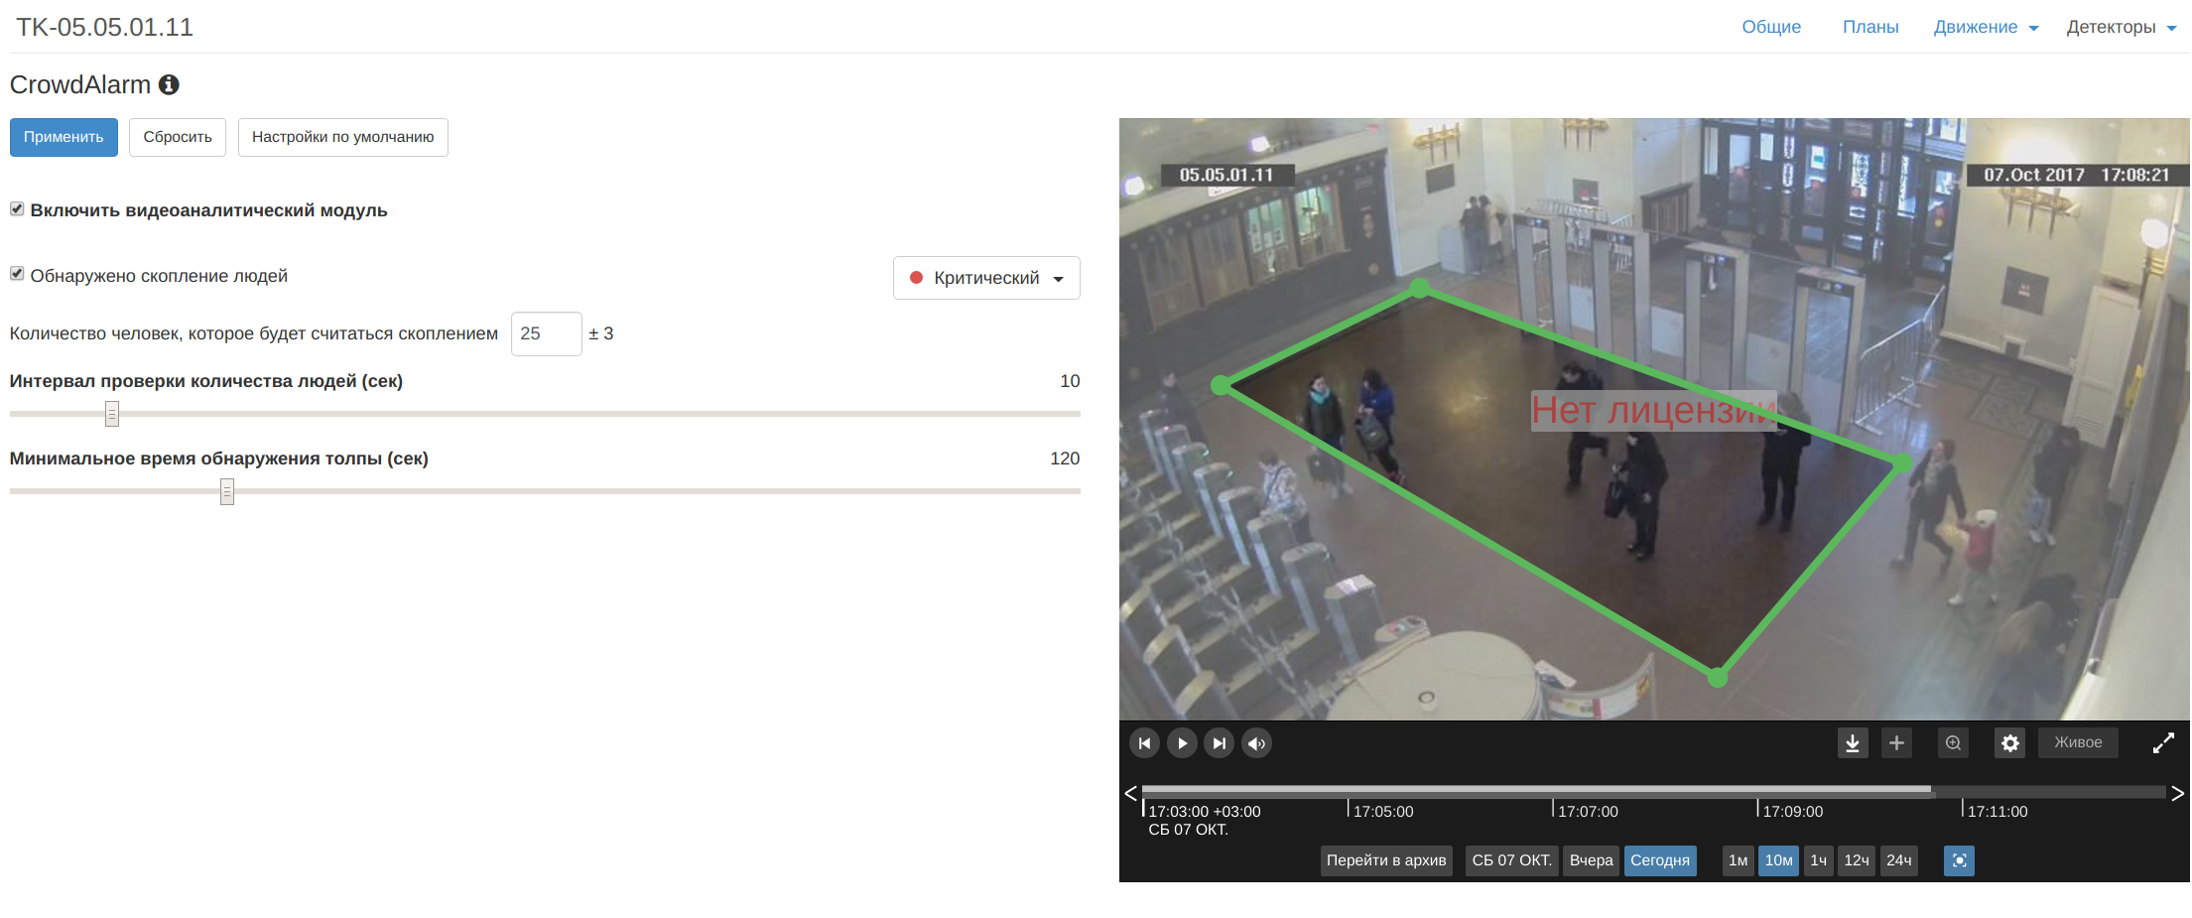Set timeline scale to 1ч
2192x918 pixels.
point(1818,860)
